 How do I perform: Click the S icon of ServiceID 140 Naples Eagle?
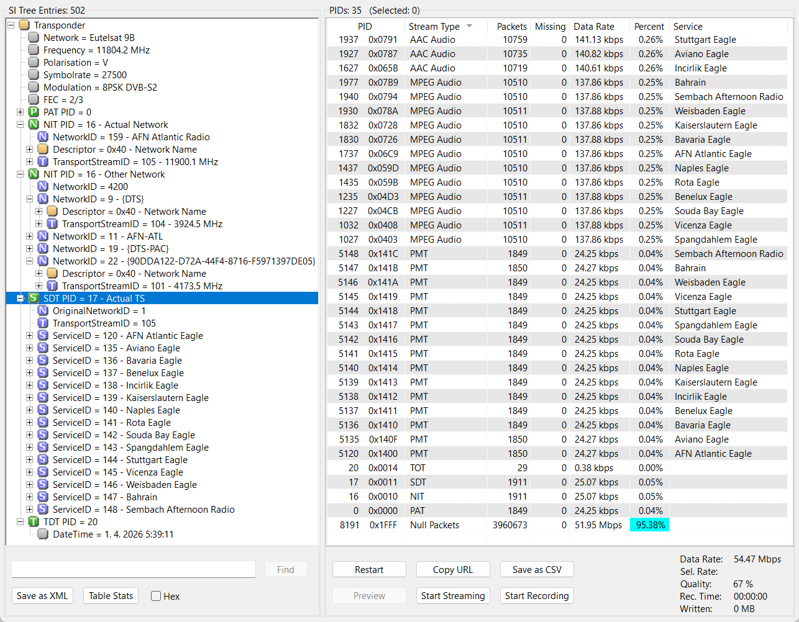pyautogui.click(x=43, y=410)
